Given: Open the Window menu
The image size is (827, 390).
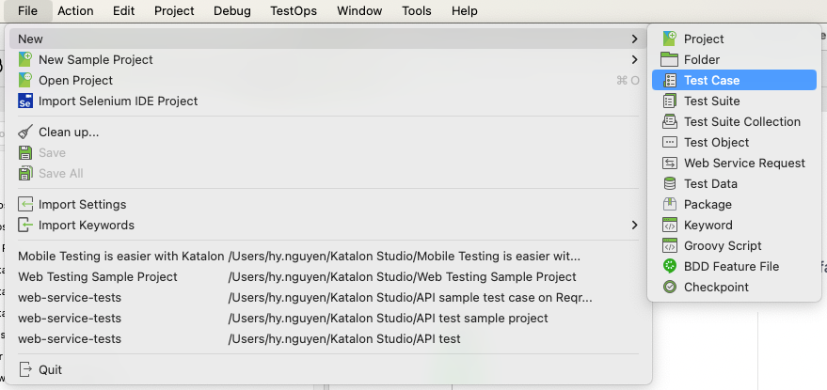Looking at the screenshot, I should pyautogui.click(x=359, y=10).
